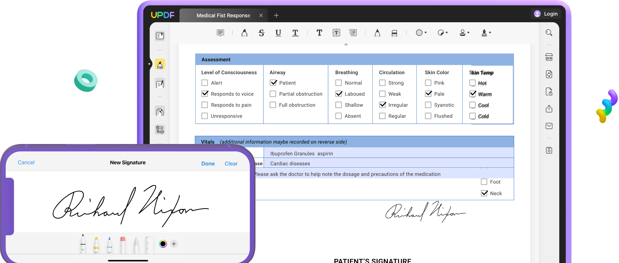Select the Eraser tool in toolbar
619x263 pixels.
pos(394,33)
